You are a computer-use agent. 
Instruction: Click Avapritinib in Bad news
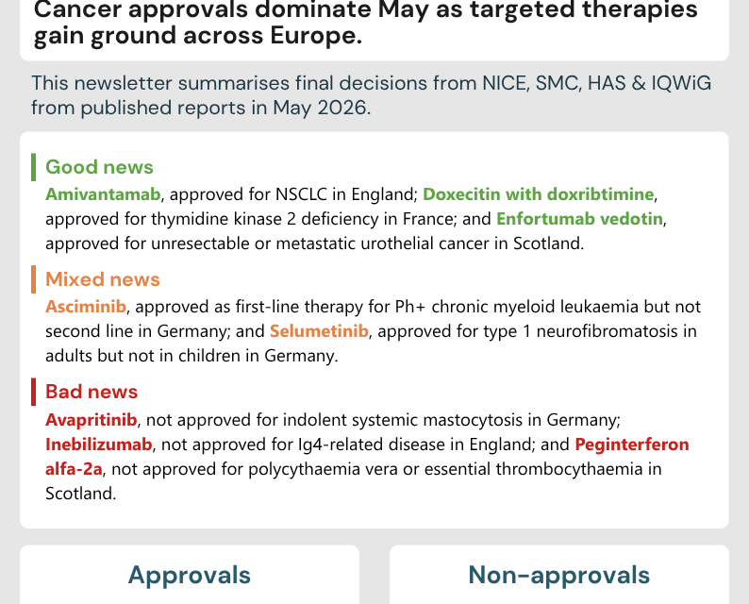click(x=92, y=420)
